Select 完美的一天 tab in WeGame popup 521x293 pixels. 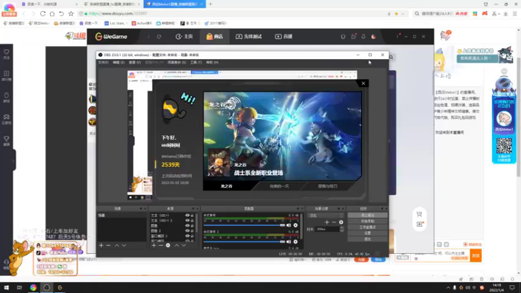(x=279, y=186)
